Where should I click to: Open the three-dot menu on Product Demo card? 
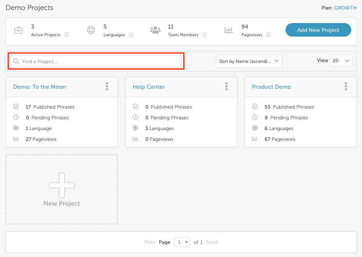[346, 86]
